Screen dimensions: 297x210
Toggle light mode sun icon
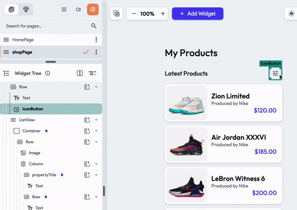(x=292, y=14)
